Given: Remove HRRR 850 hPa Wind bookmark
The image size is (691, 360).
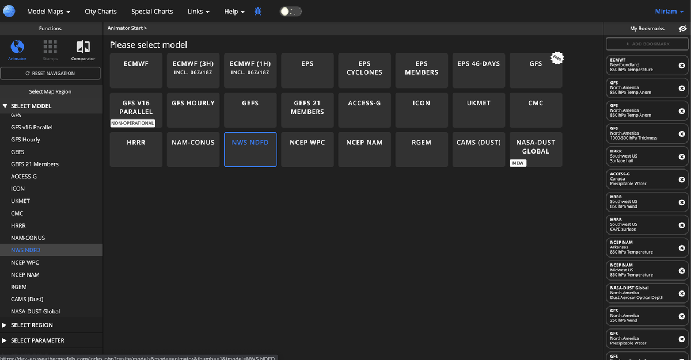Looking at the screenshot, I should click(x=682, y=202).
